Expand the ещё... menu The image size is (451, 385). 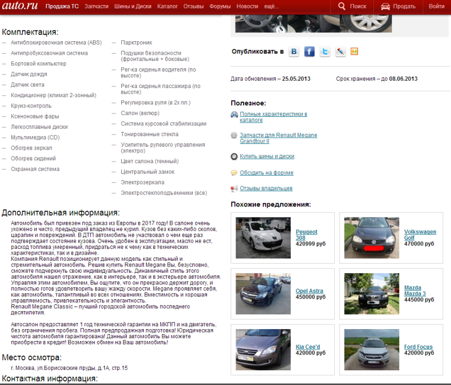pos(271,6)
